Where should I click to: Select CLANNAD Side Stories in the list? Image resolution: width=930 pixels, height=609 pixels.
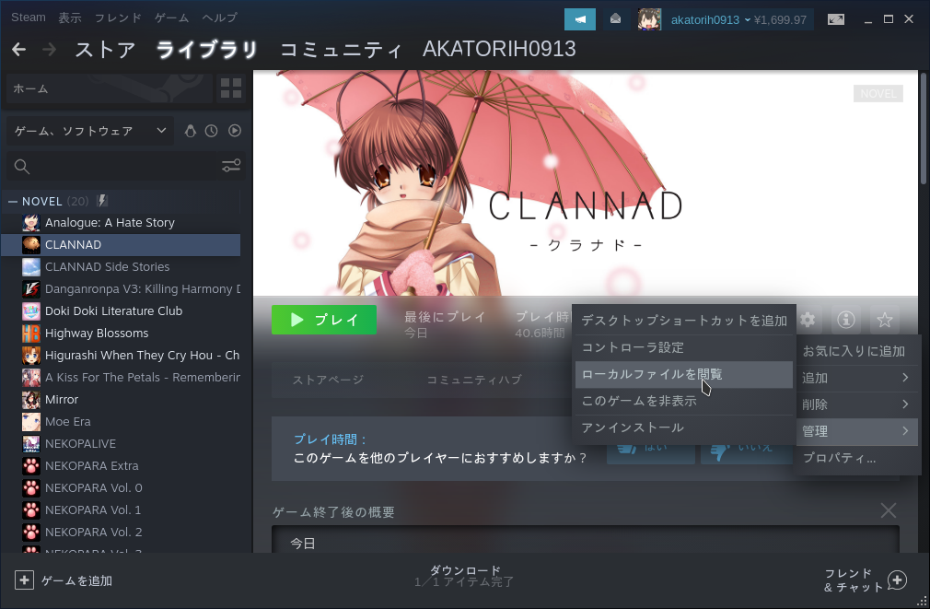(x=121, y=267)
